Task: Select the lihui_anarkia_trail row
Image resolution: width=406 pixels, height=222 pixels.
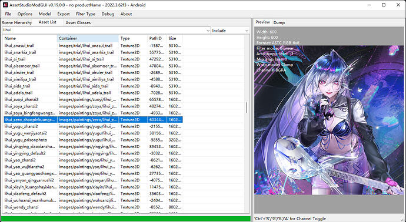Action: pos(93,52)
